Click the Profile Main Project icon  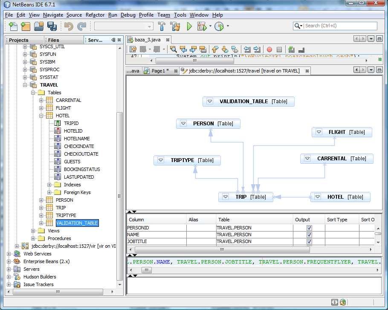(x=219, y=26)
